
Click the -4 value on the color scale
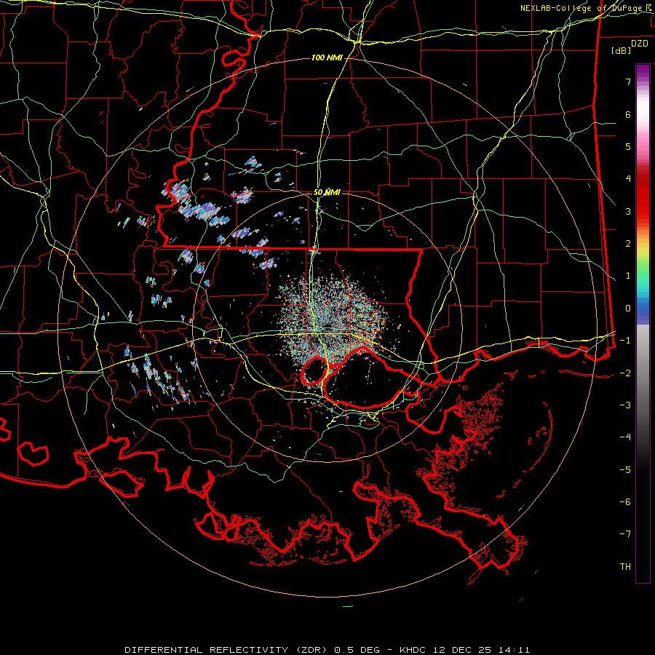tap(625, 437)
